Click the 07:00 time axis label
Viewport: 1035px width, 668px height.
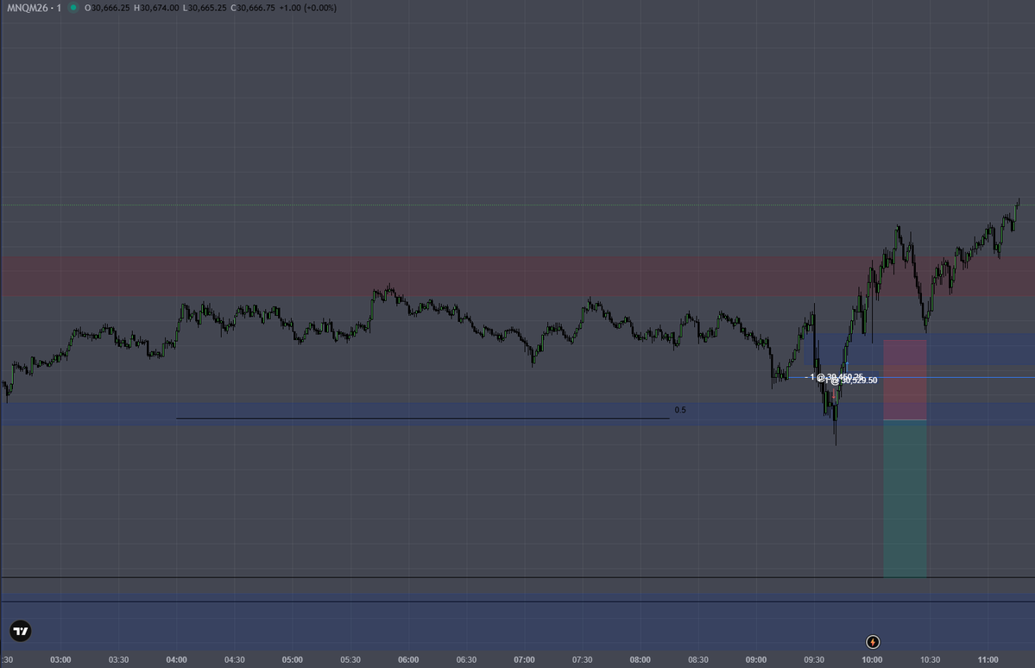pyautogui.click(x=524, y=659)
